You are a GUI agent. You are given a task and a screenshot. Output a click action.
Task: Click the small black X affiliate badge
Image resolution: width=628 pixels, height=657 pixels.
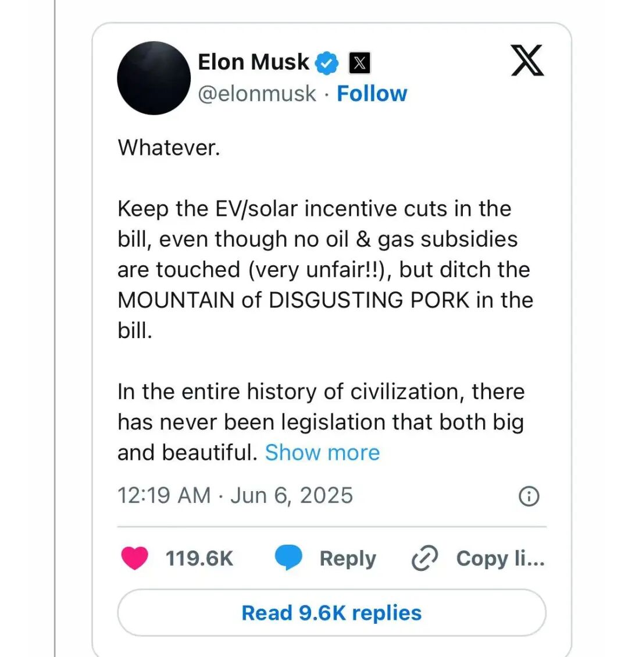coord(359,63)
